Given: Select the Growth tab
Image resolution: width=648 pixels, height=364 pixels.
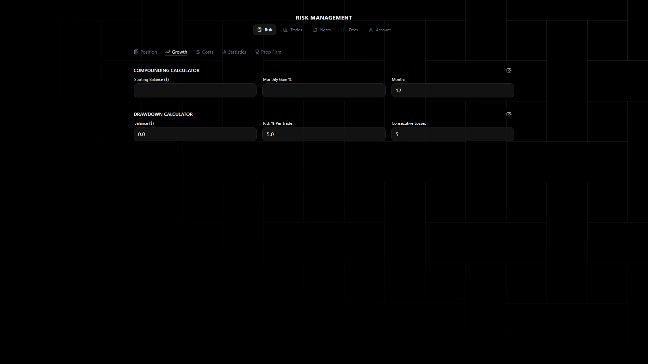Looking at the screenshot, I should tap(176, 52).
